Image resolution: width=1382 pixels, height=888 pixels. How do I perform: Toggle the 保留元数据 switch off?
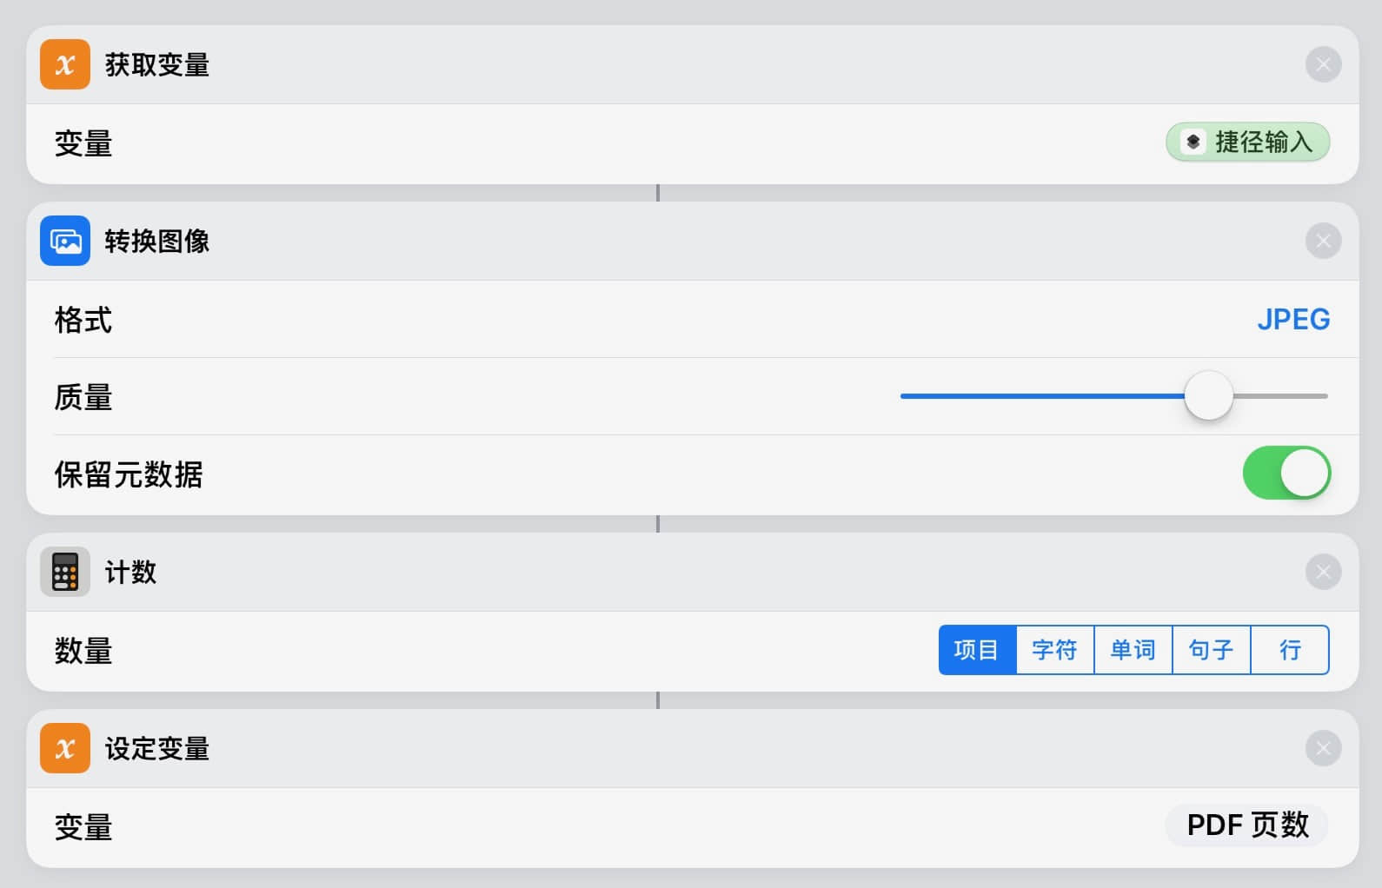1286,474
